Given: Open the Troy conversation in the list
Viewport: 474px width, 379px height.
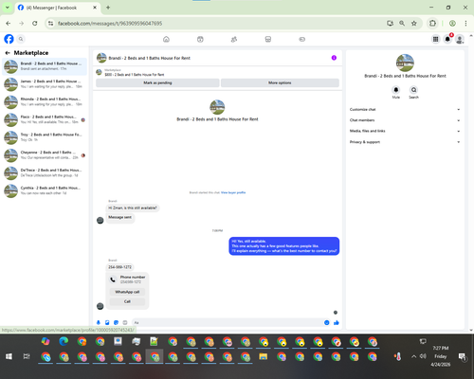Looking at the screenshot, I should pyautogui.click(x=45, y=137).
